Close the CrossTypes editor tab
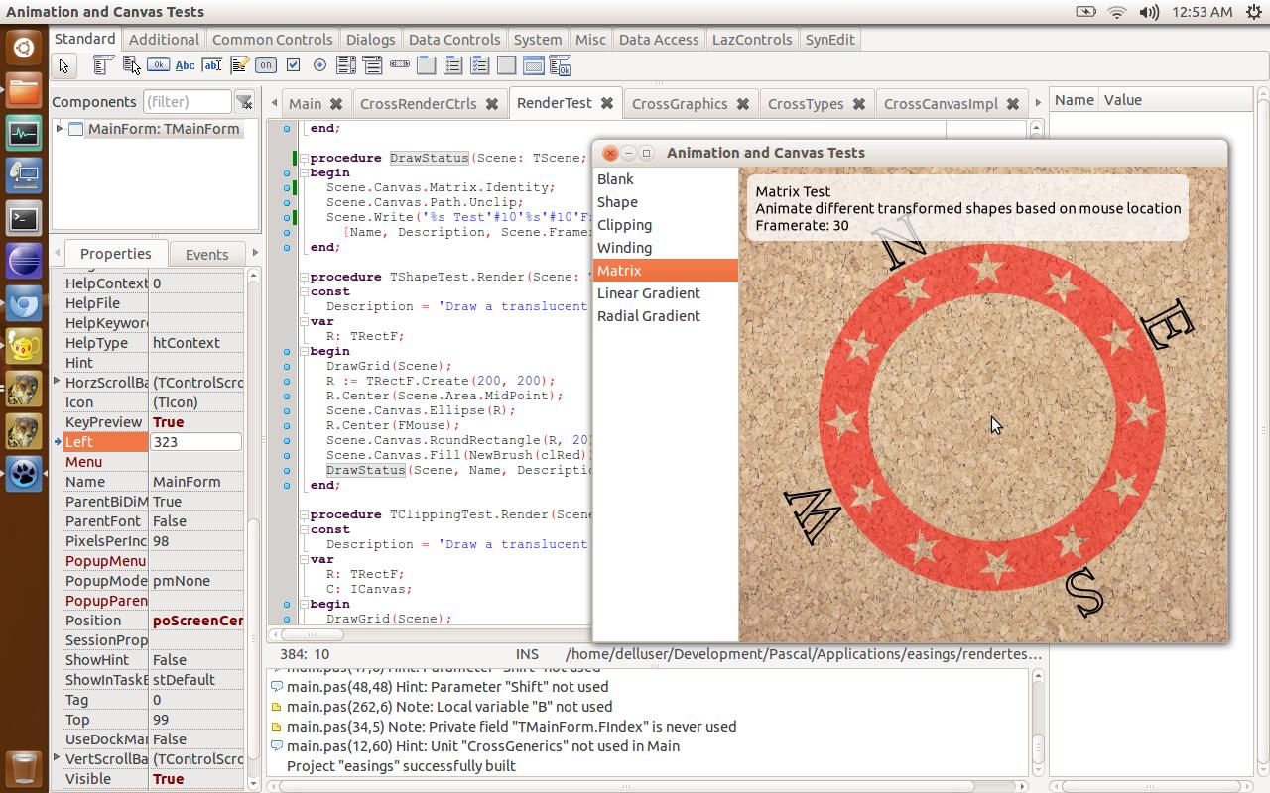The height and width of the screenshot is (793, 1270). point(858,104)
